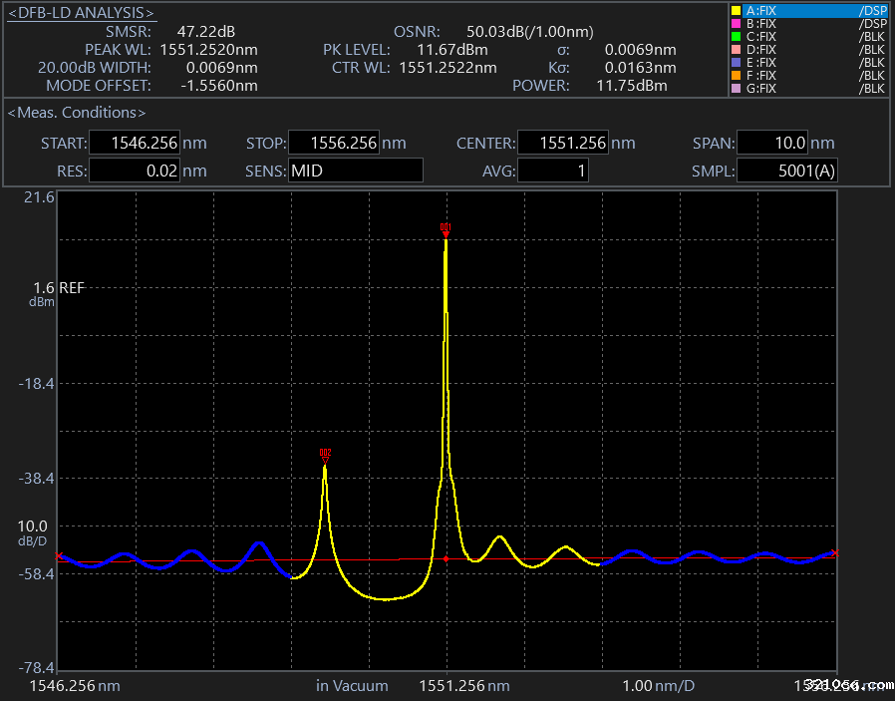Click the SPAN value field
The height and width of the screenshot is (701, 895).
click(x=772, y=143)
